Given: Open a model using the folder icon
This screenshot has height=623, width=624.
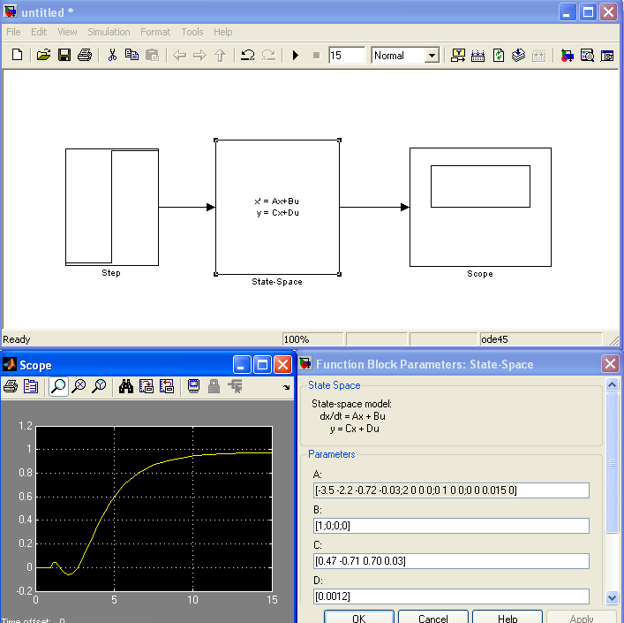Looking at the screenshot, I should coord(43,55).
